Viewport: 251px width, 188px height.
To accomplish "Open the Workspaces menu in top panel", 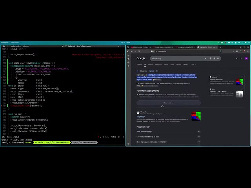I will (x=5, y=43).
